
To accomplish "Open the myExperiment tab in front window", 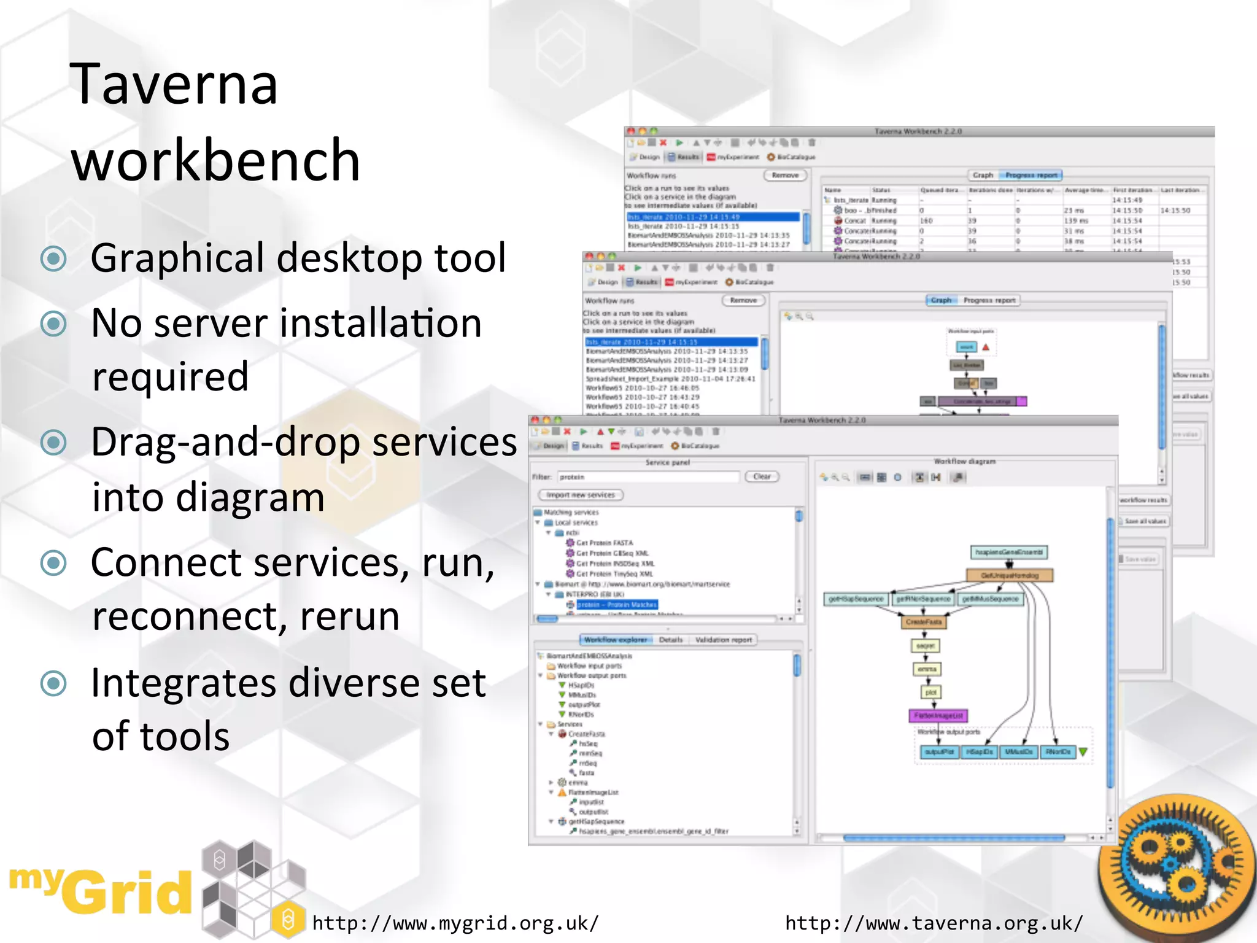I will (x=637, y=446).
